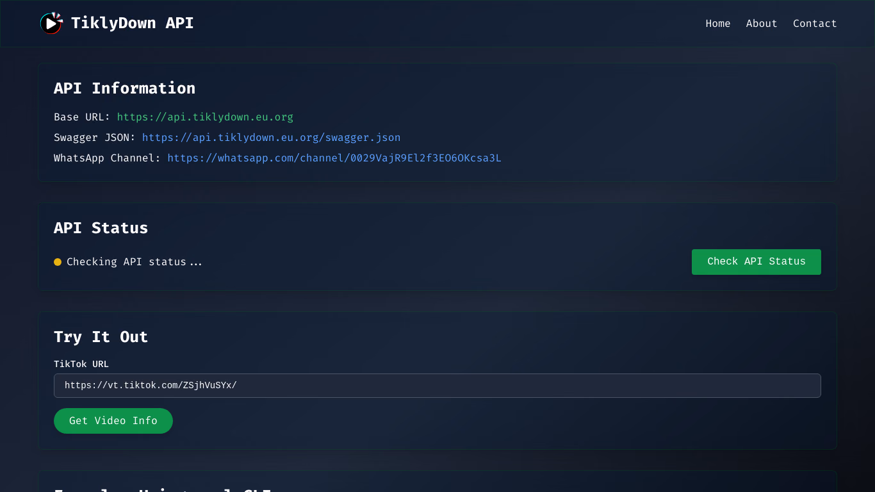Visit the WhatsApp Channel link

pos(334,158)
